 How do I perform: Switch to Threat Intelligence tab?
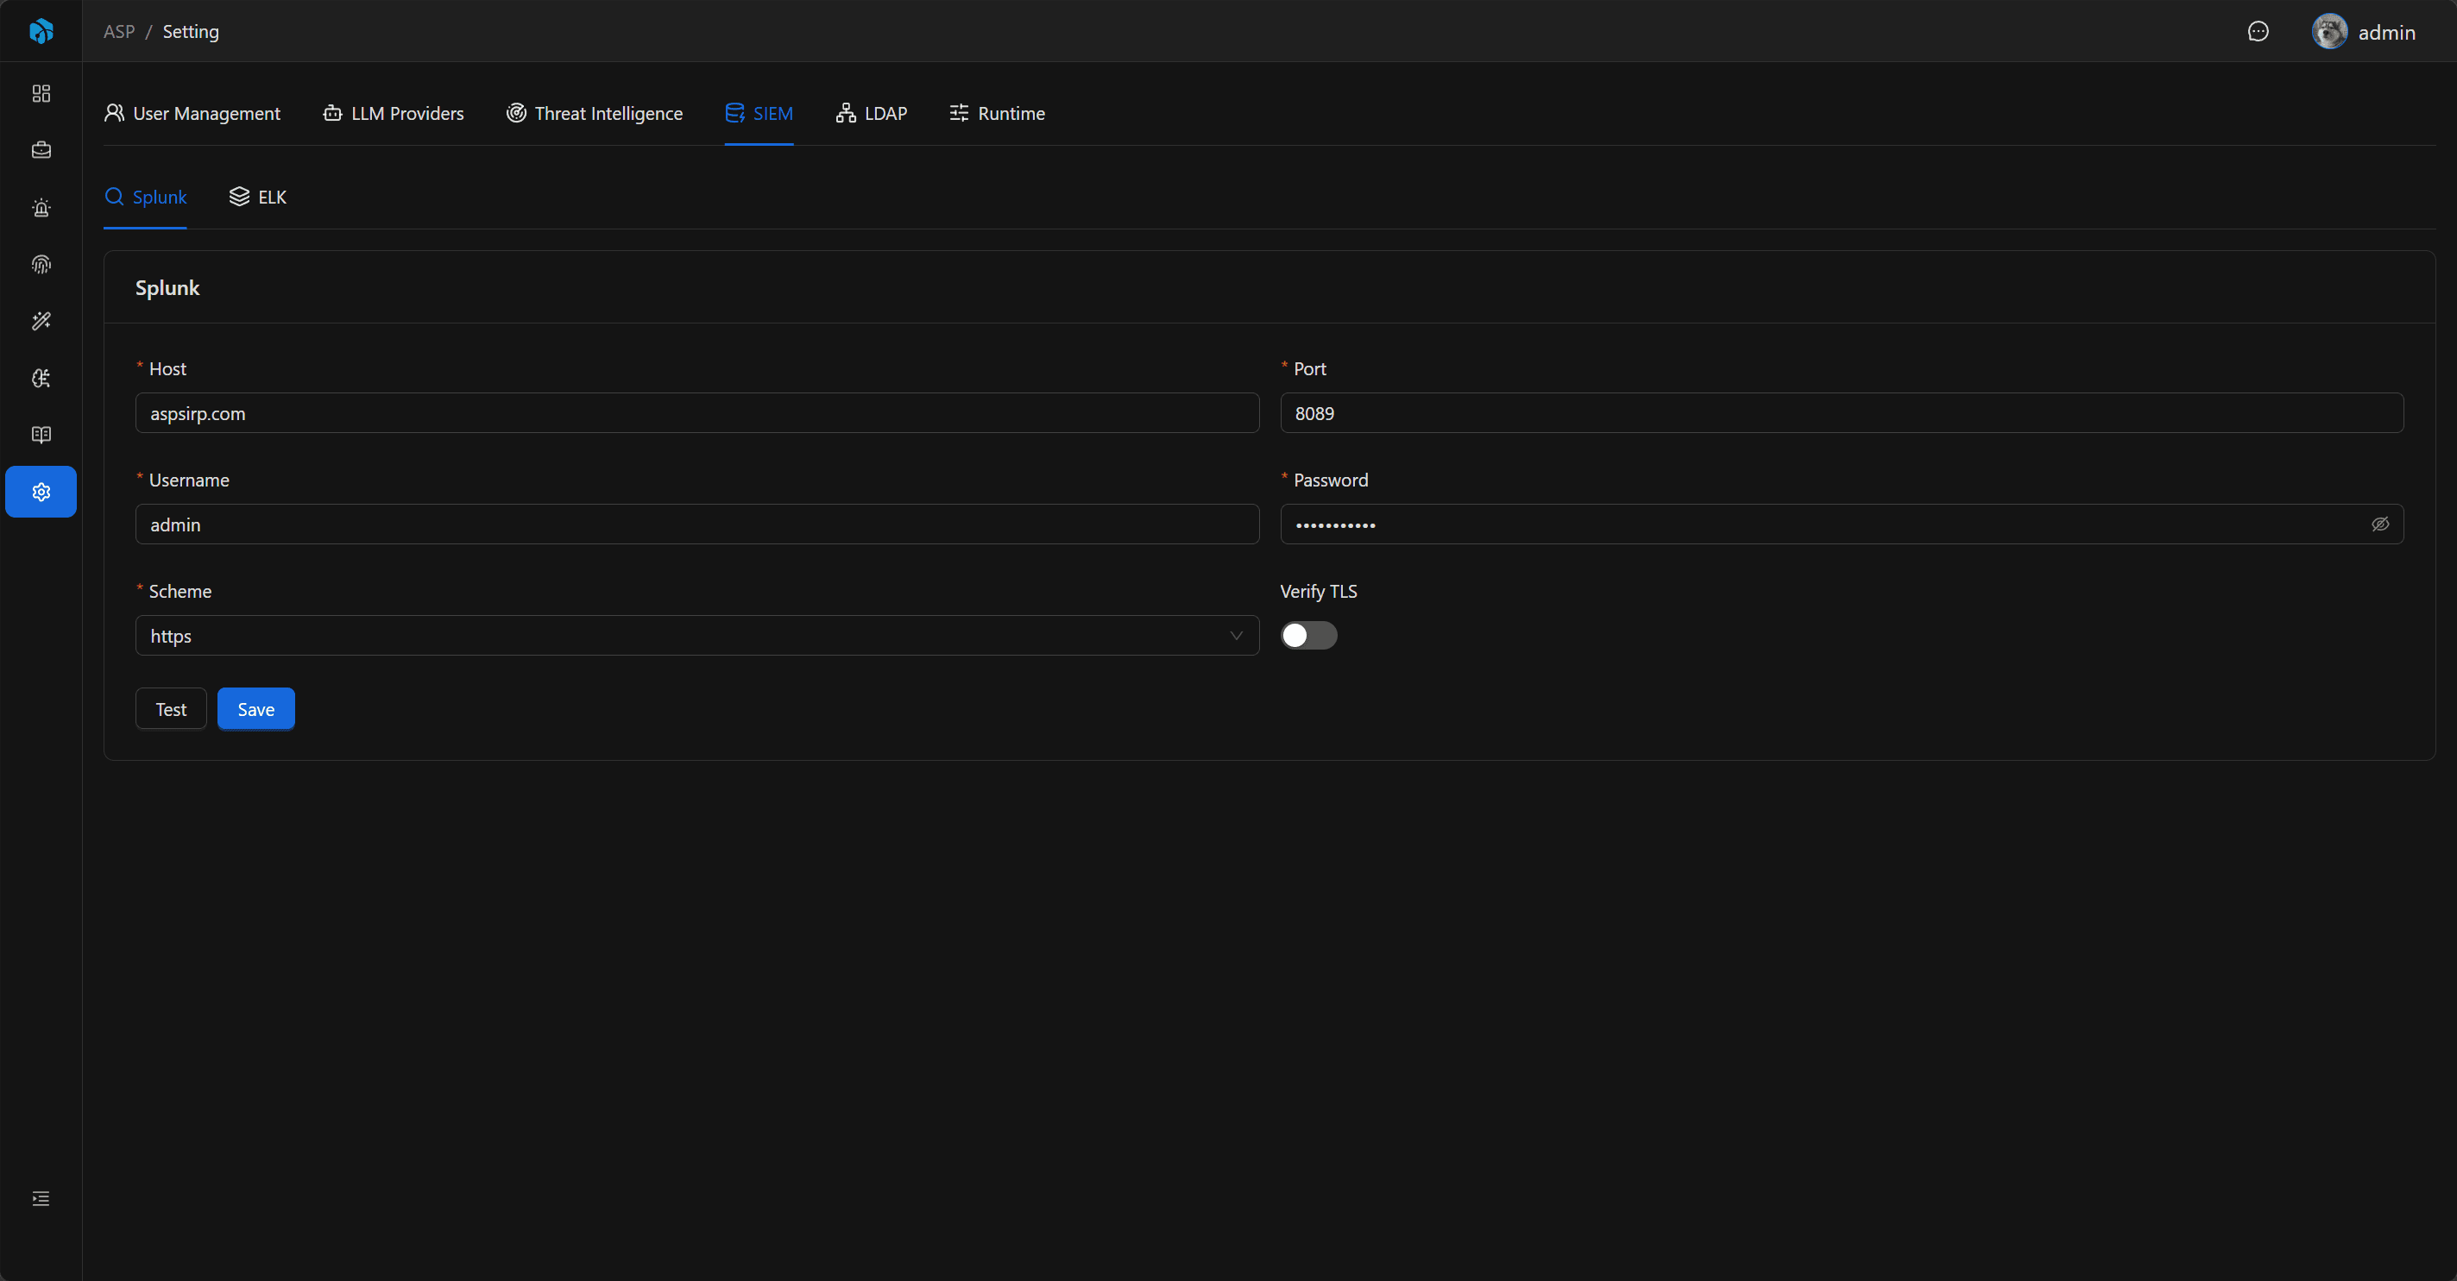tap(595, 113)
